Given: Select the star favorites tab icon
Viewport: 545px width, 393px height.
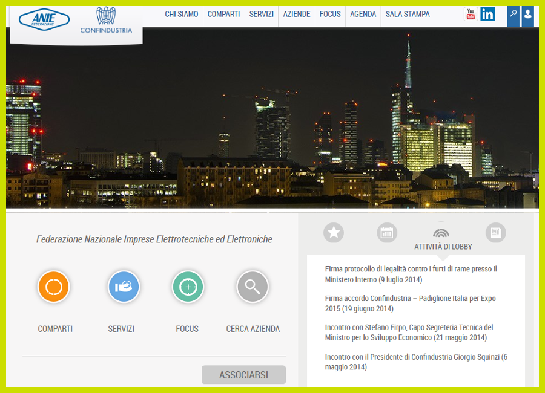Looking at the screenshot, I should [x=333, y=233].
